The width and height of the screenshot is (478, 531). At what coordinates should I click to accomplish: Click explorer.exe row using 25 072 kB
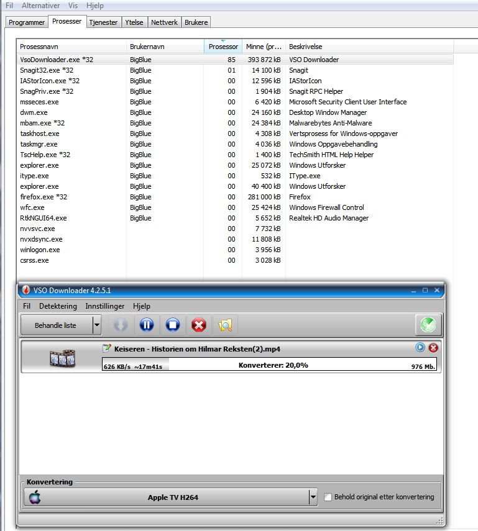point(235,165)
